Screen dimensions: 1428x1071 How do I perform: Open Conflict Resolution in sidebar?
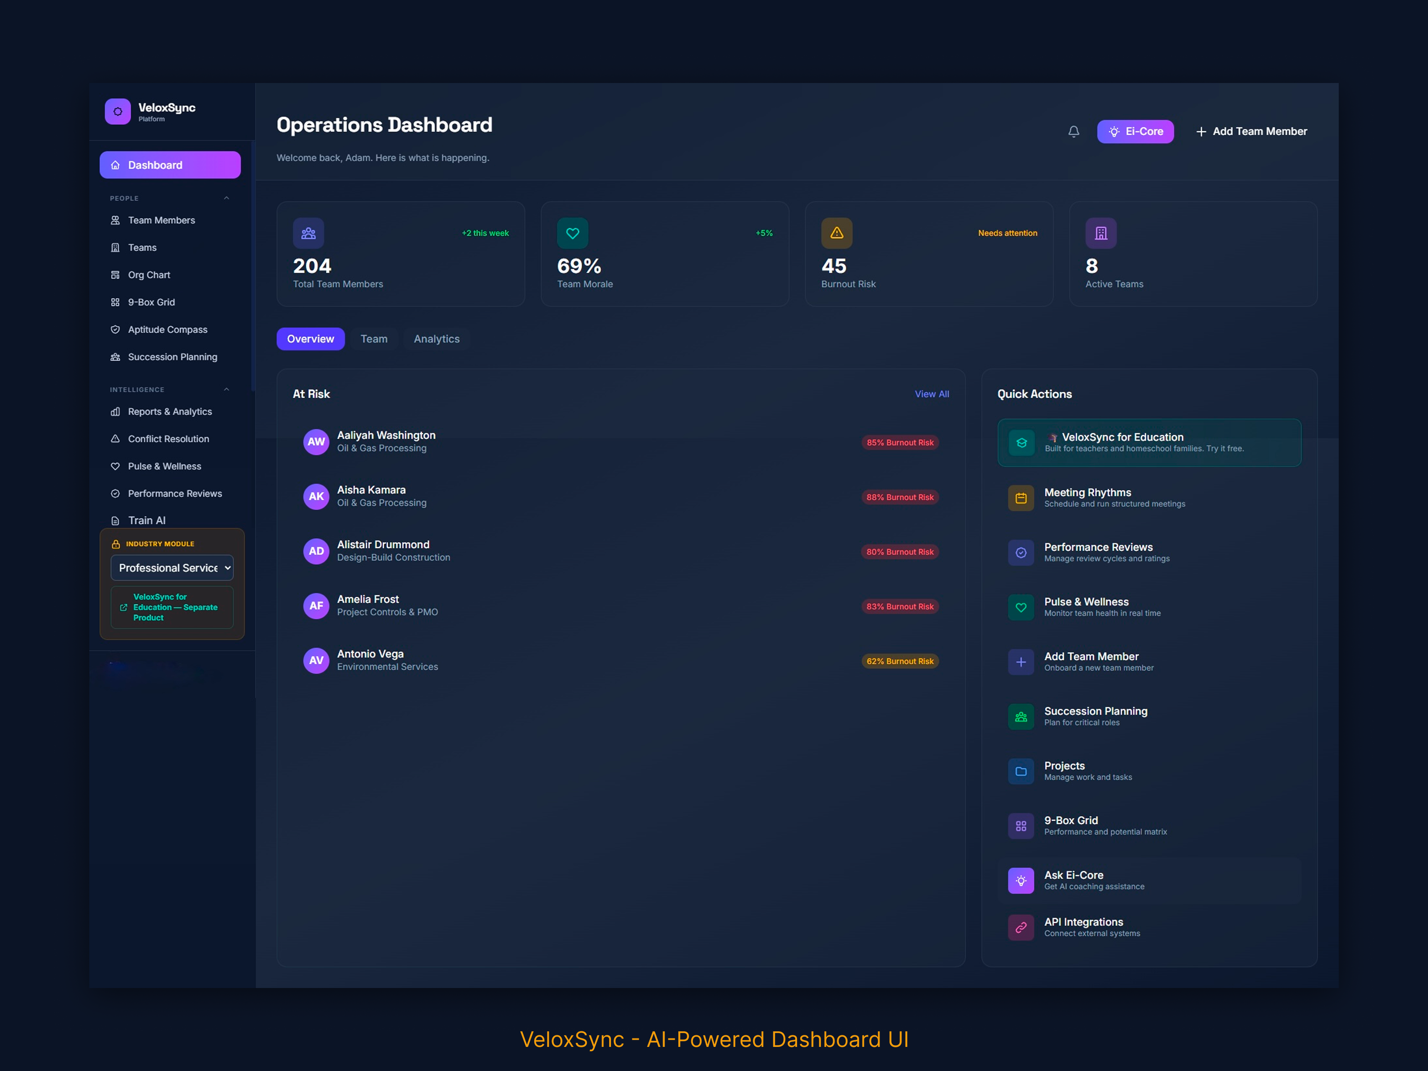coord(168,439)
